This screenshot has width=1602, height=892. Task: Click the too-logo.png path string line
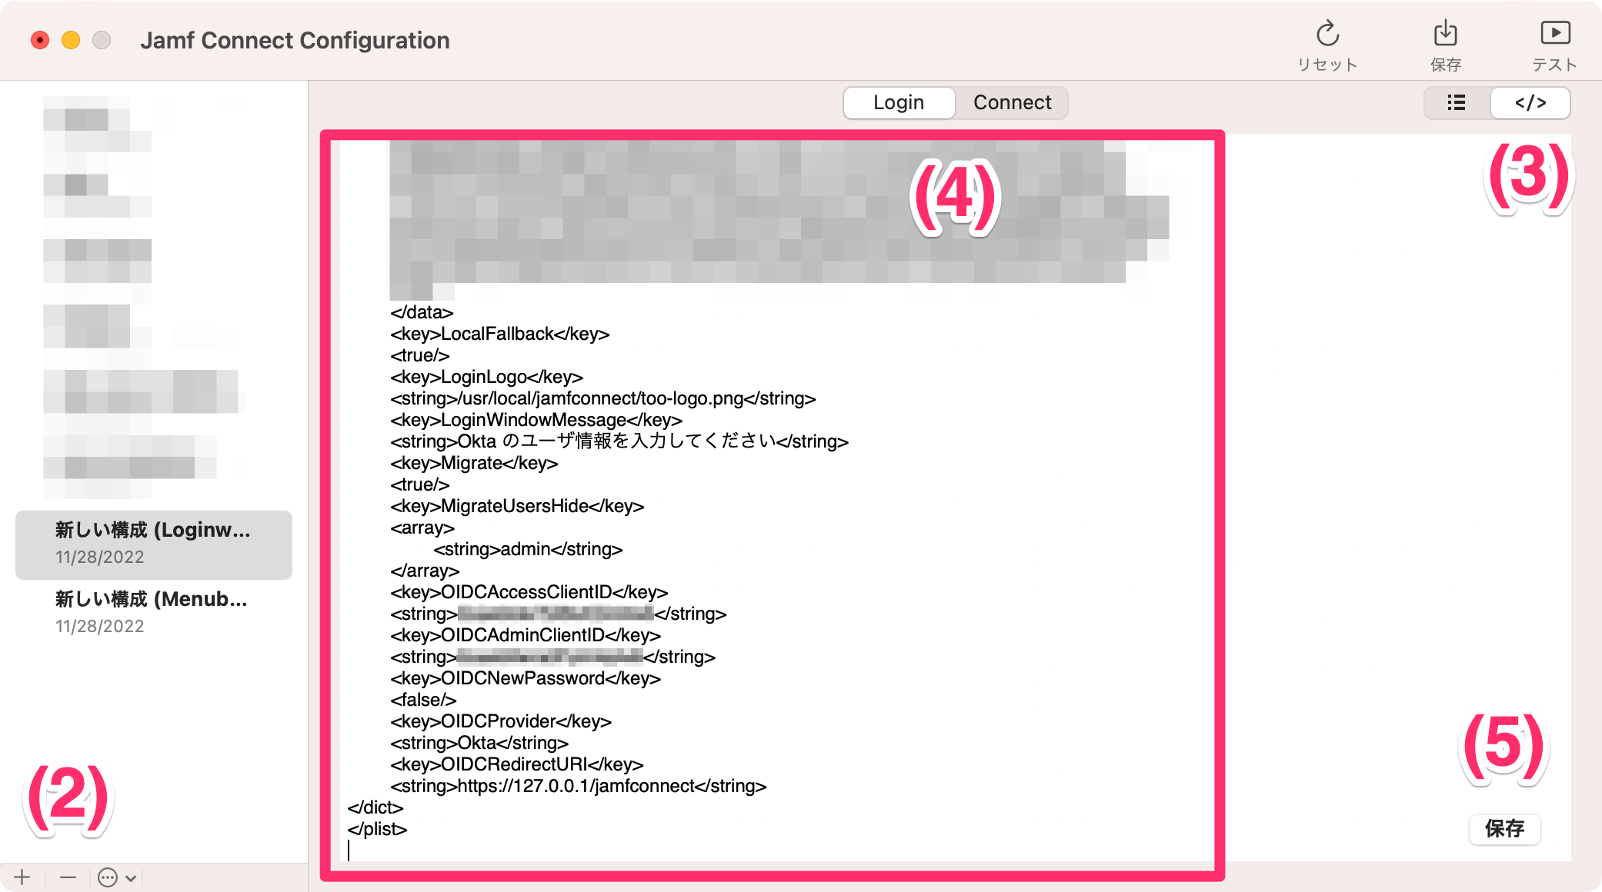pyautogui.click(x=603, y=398)
